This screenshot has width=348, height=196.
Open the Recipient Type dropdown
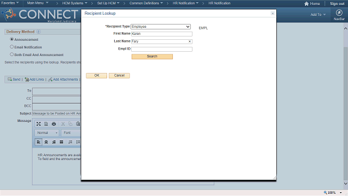161,27
